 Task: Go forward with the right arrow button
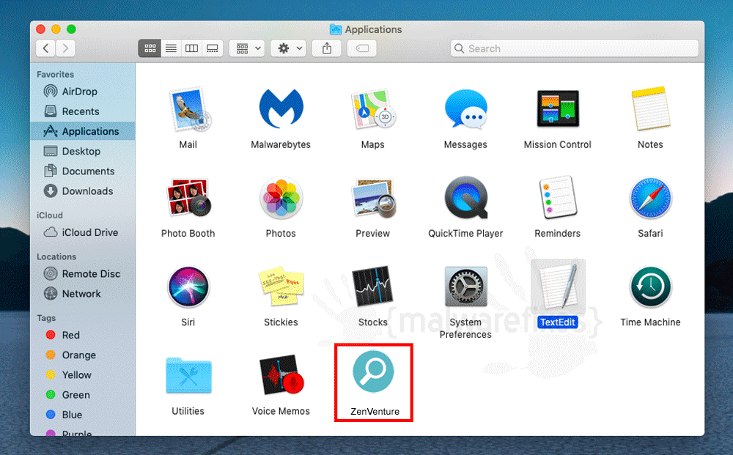click(x=65, y=48)
